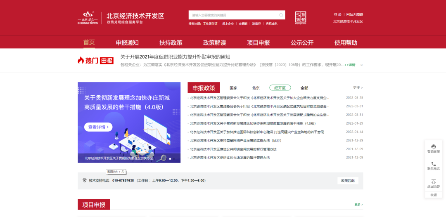Go to 扶持政策 in the nav bar

point(171,43)
